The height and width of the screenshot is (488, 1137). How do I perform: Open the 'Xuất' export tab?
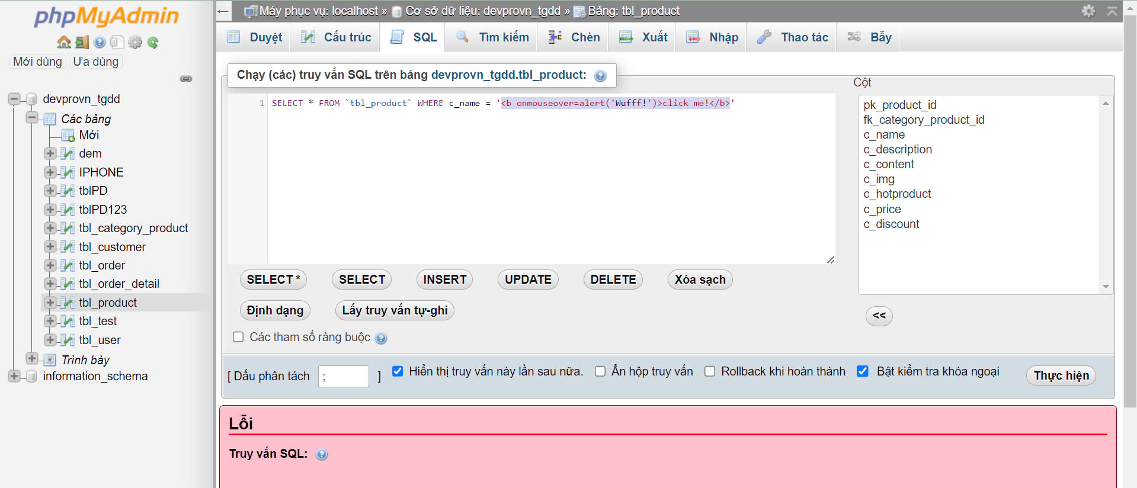[x=643, y=37]
